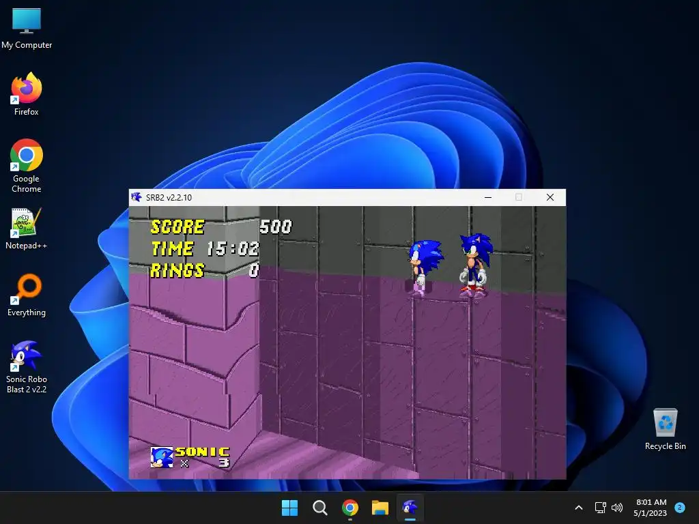Image resolution: width=699 pixels, height=524 pixels.
Task: Open File Explorer from the taskbar
Action: [380, 508]
